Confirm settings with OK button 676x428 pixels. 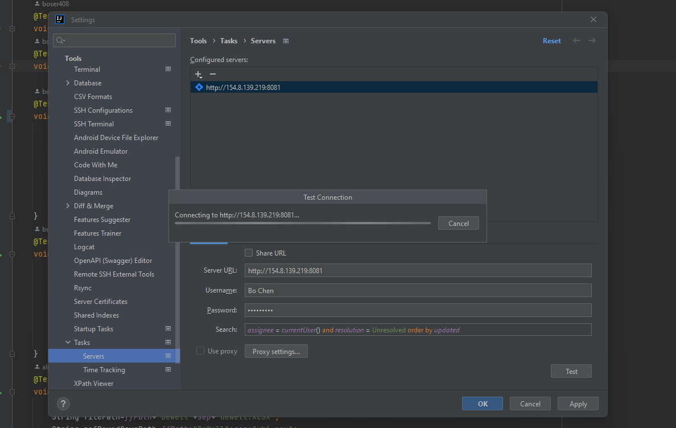pos(483,404)
